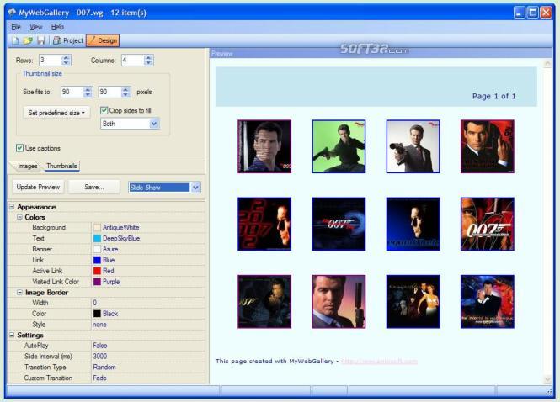560x402 pixels.
Task: Click the preview scrollbar up arrow
Action: pos(547,64)
